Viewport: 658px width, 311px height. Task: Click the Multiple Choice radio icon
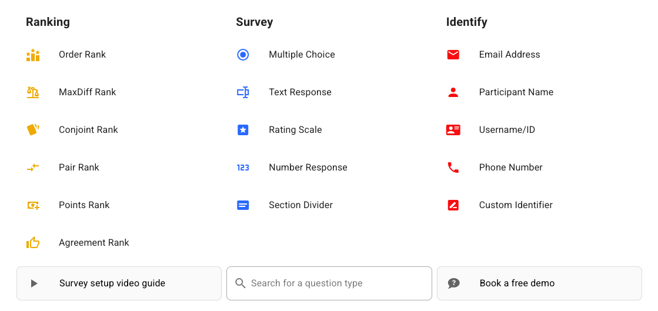pos(243,55)
